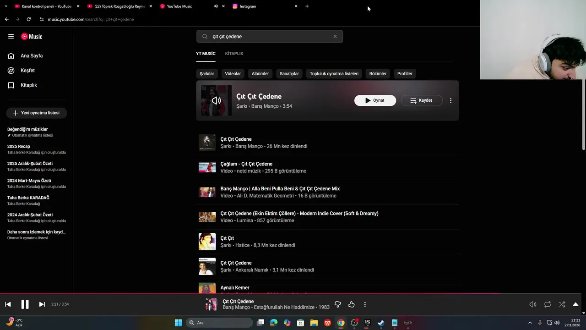Screen dimensions: 586x330
Task: Open the Çağlam - Çıt Çıt Çedene video
Action: coord(327,167)
